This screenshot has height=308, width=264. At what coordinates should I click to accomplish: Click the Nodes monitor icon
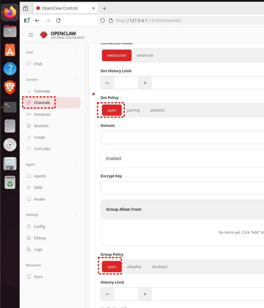coord(29,199)
